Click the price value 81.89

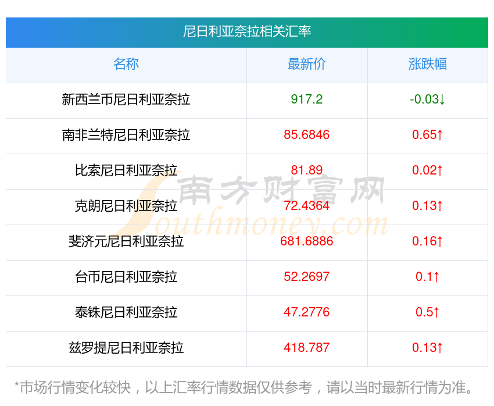click(x=306, y=170)
